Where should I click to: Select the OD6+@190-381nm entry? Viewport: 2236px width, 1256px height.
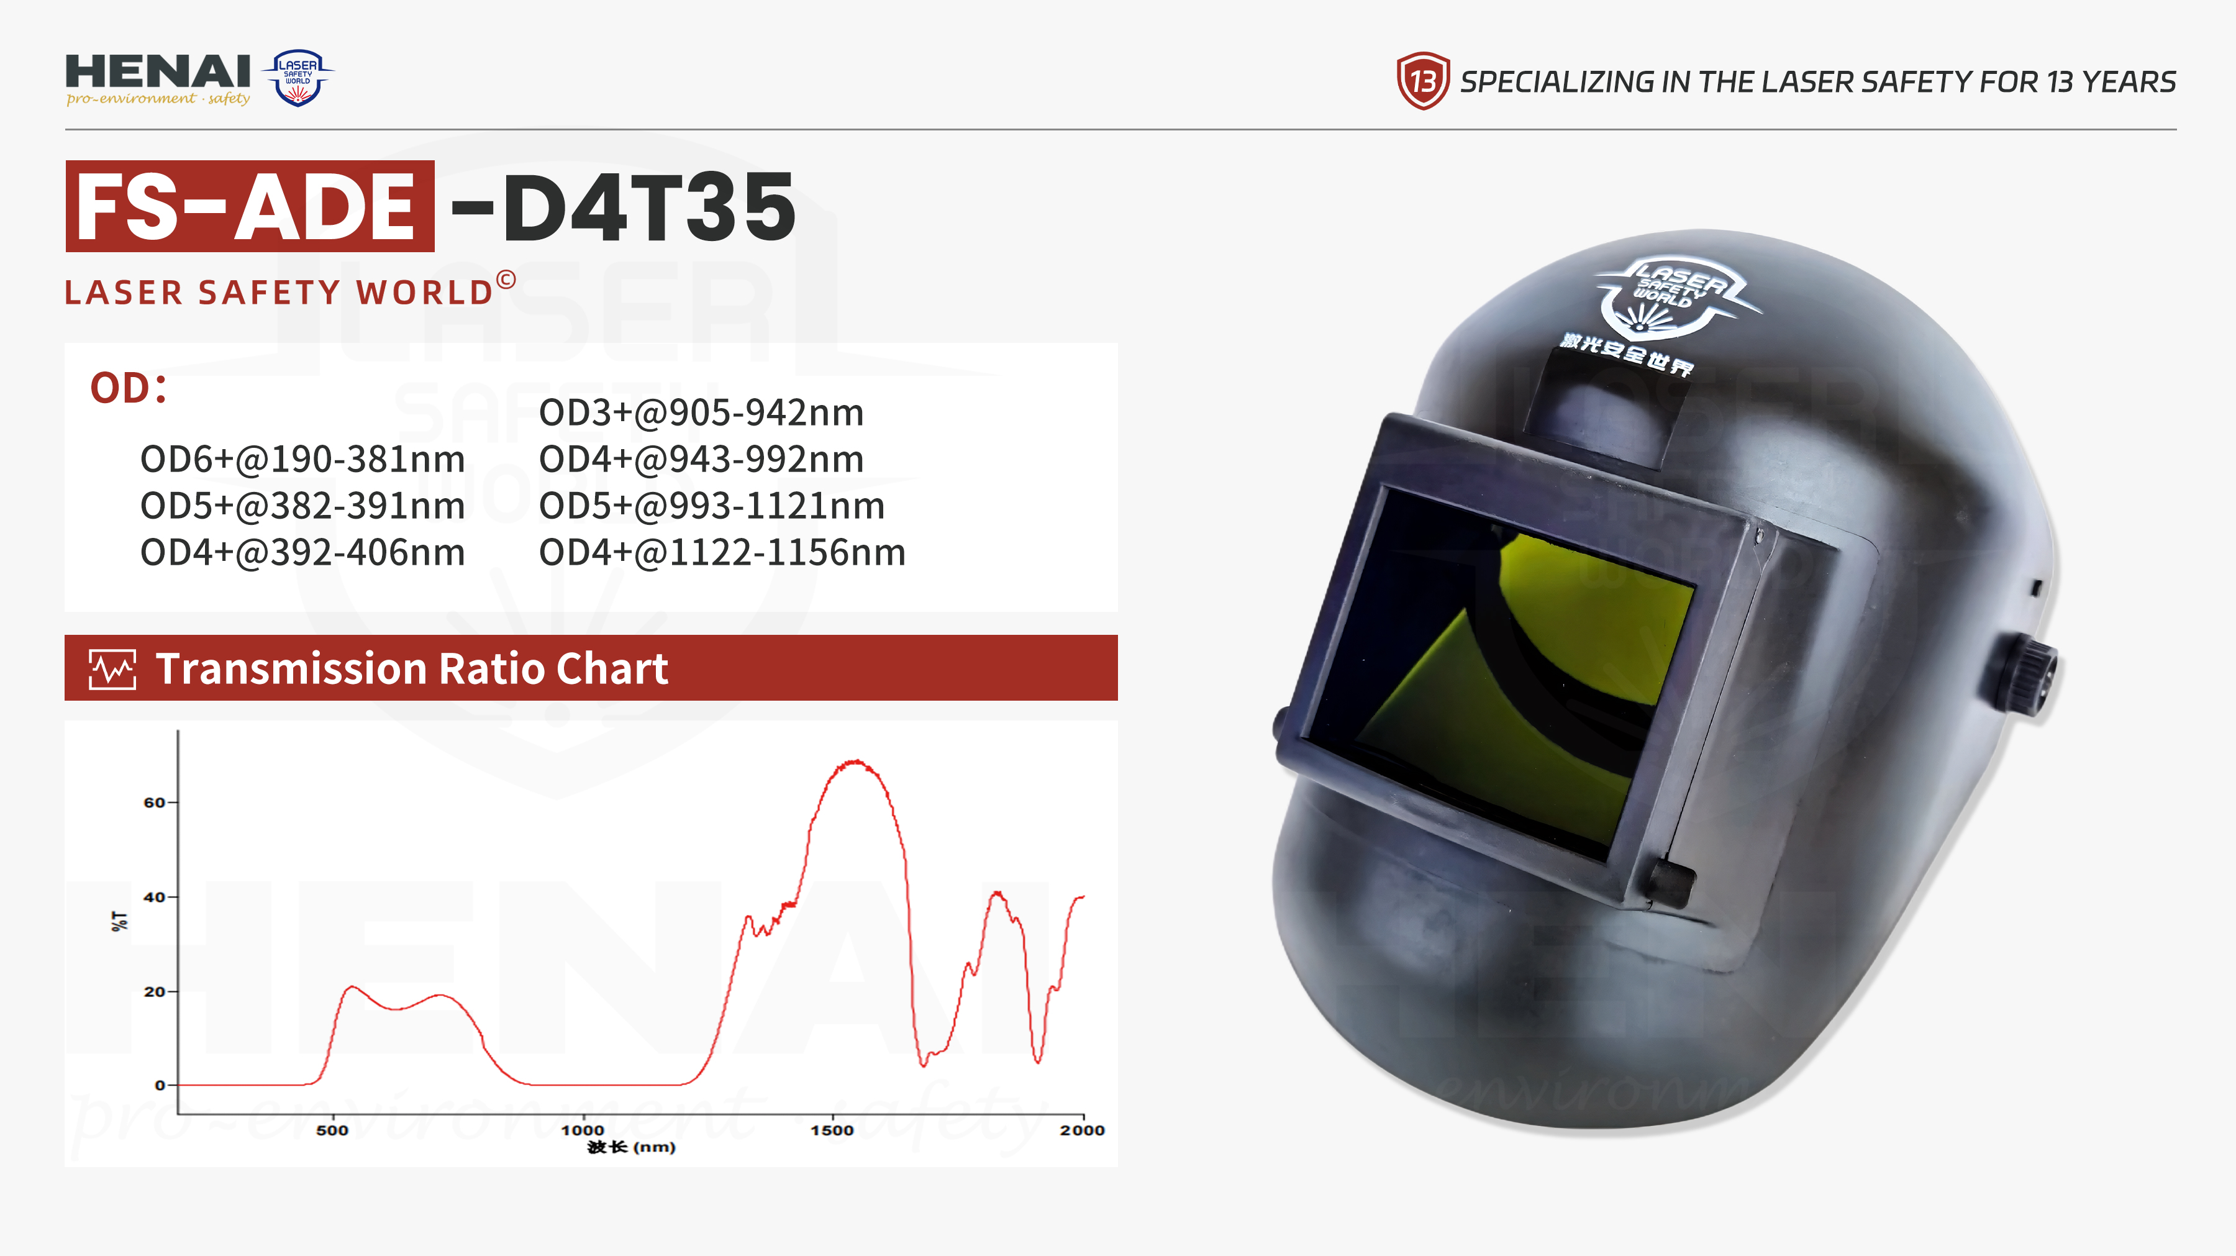(x=302, y=459)
